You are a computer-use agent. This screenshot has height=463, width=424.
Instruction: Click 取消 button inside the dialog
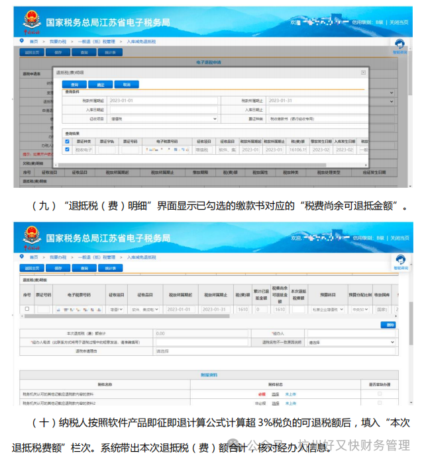coord(127,85)
